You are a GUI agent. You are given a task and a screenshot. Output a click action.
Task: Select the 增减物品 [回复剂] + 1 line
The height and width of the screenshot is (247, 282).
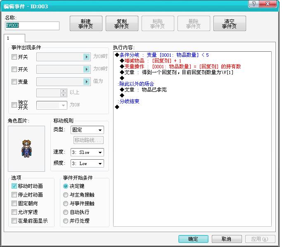pyautogui.click(x=151, y=61)
